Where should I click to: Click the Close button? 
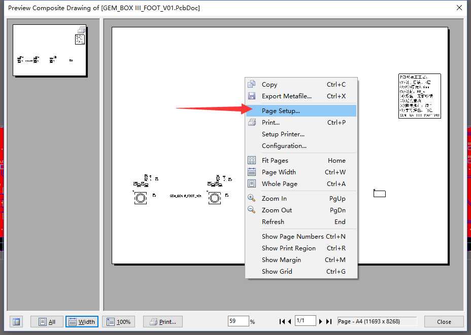444,322
